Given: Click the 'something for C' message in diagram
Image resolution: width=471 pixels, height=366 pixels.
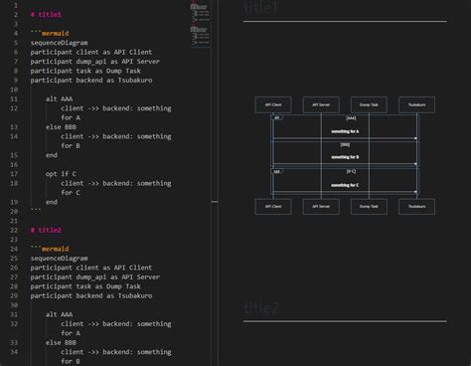Looking at the screenshot, I should tap(345, 185).
